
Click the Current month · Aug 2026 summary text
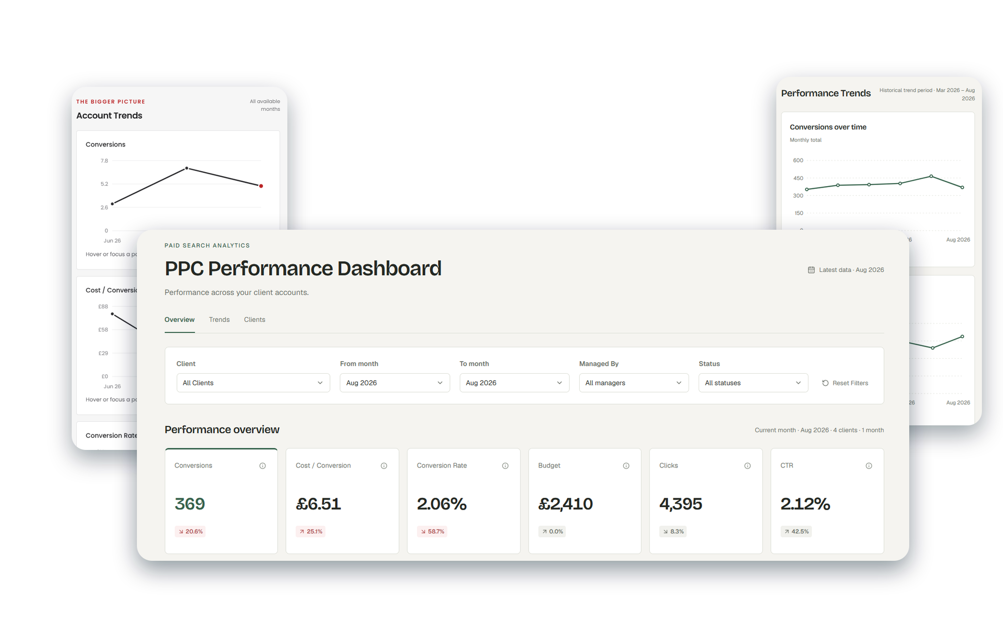tap(819, 430)
